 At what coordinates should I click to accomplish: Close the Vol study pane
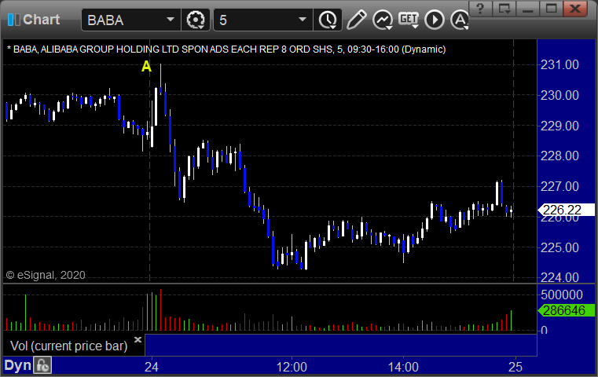point(138,339)
